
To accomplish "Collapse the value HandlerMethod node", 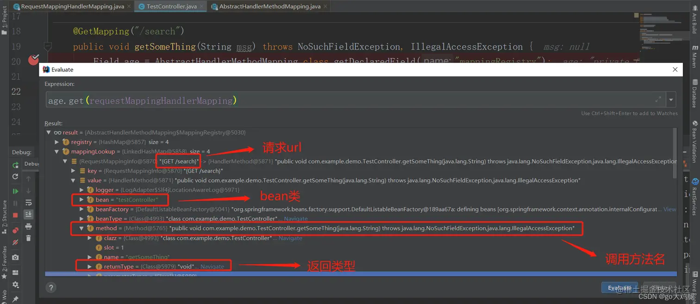I will pos(73,180).
